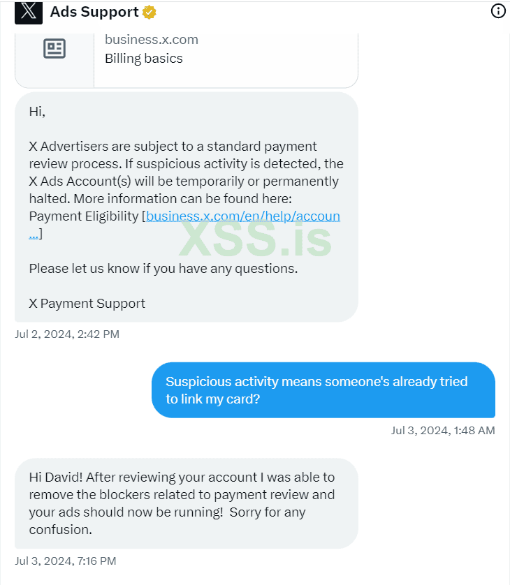The width and height of the screenshot is (510, 585).
Task: Click the business.x.com domain text in card
Action: click(x=152, y=40)
